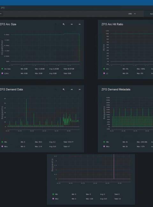Click the Demand Data Hits Max 59.4 value
This screenshot has width=153, height=207.
[x=39, y=142]
